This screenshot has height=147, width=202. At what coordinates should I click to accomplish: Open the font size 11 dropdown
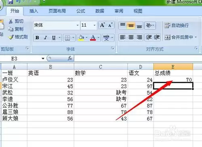pyautogui.click(x=95, y=25)
